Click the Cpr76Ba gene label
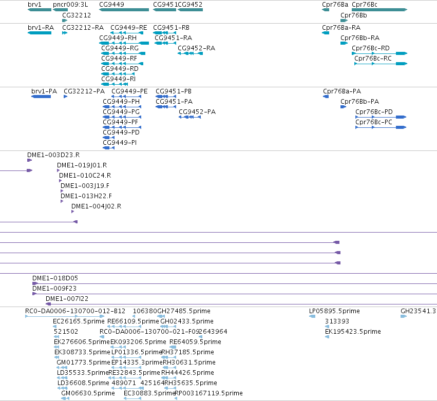The width and height of the screenshot is (437, 401). click(335, 5)
